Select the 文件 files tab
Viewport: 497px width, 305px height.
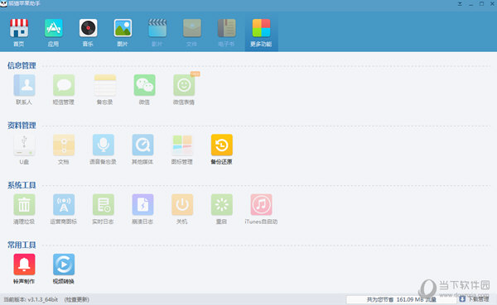pyautogui.click(x=192, y=32)
